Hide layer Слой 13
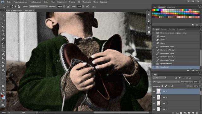The image size is (202, 114). coord(154,103)
